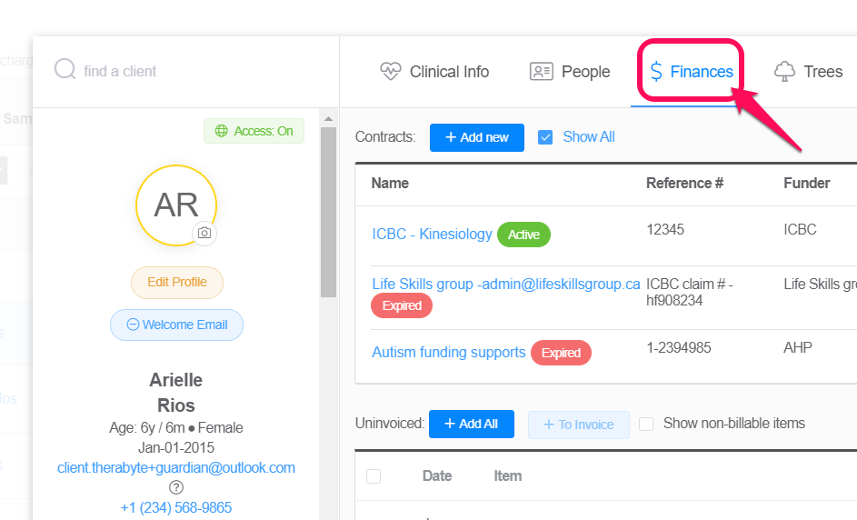Click the Show All label
Image resolution: width=857 pixels, height=520 pixels.
tap(589, 136)
